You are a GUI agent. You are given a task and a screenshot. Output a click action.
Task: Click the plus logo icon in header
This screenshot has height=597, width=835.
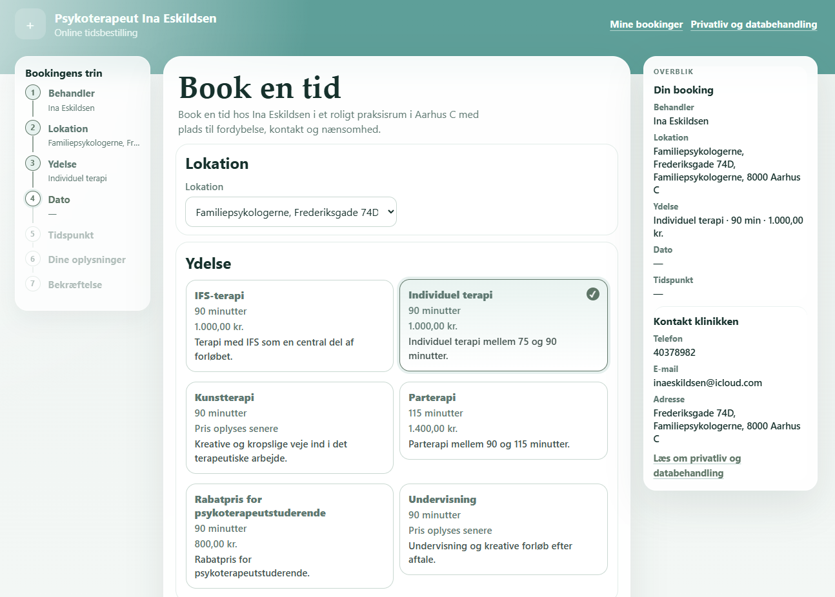30,24
